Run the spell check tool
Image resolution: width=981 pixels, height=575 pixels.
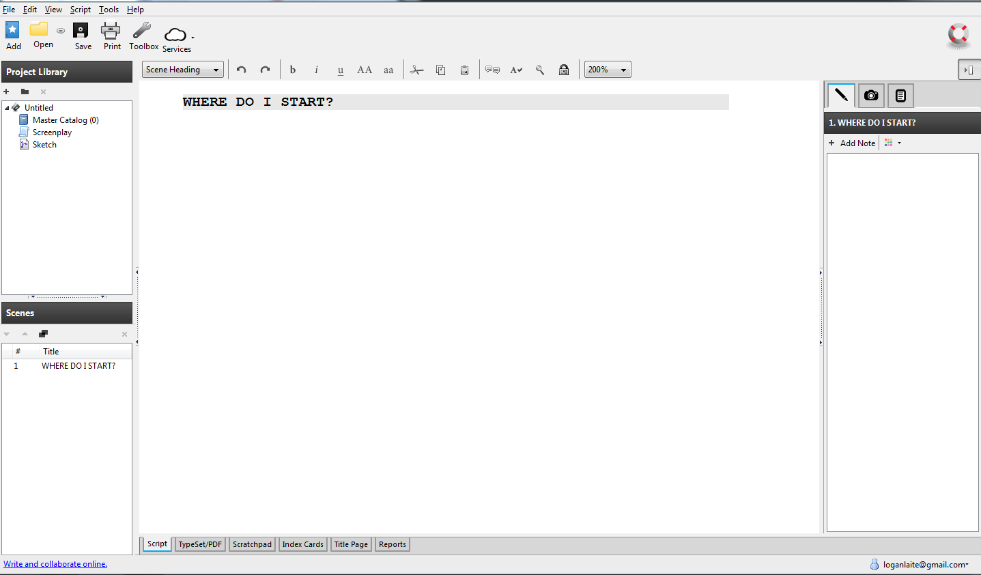pos(516,69)
